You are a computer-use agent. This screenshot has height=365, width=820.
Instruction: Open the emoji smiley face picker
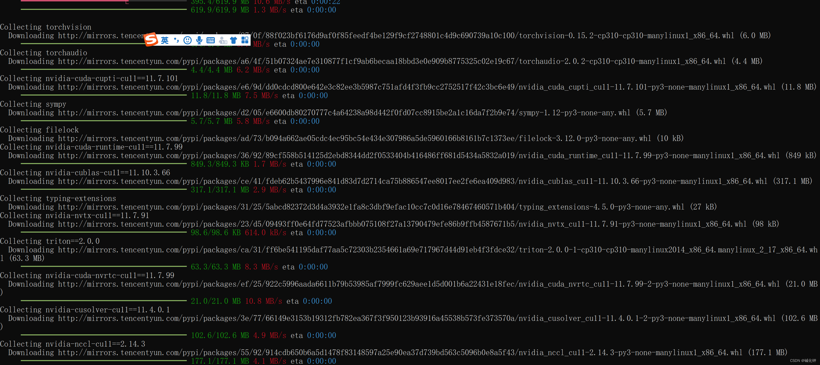pyautogui.click(x=187, y=40)
